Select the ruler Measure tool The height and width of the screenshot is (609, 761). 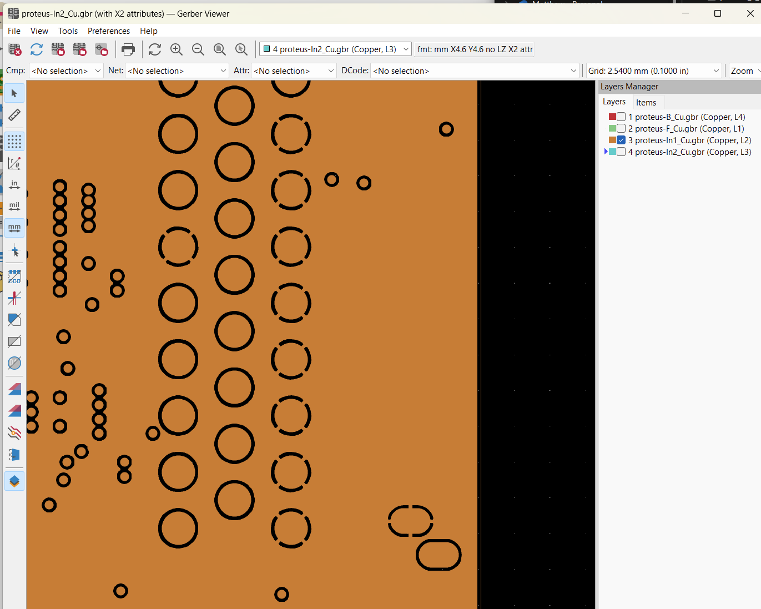tap(14, 115)
